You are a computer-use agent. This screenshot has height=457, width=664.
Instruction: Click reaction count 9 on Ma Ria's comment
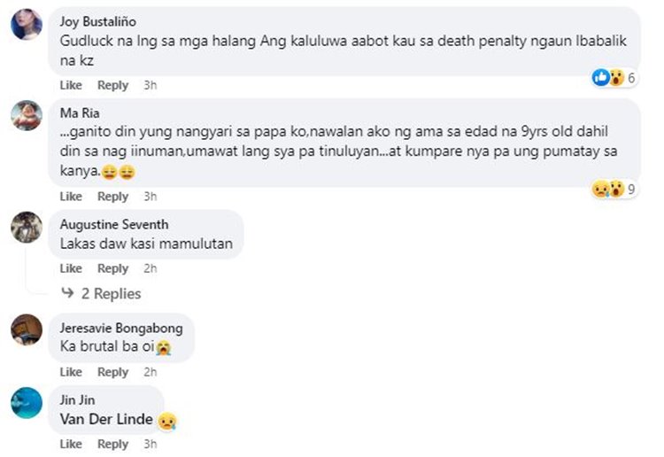coord(631,189)
